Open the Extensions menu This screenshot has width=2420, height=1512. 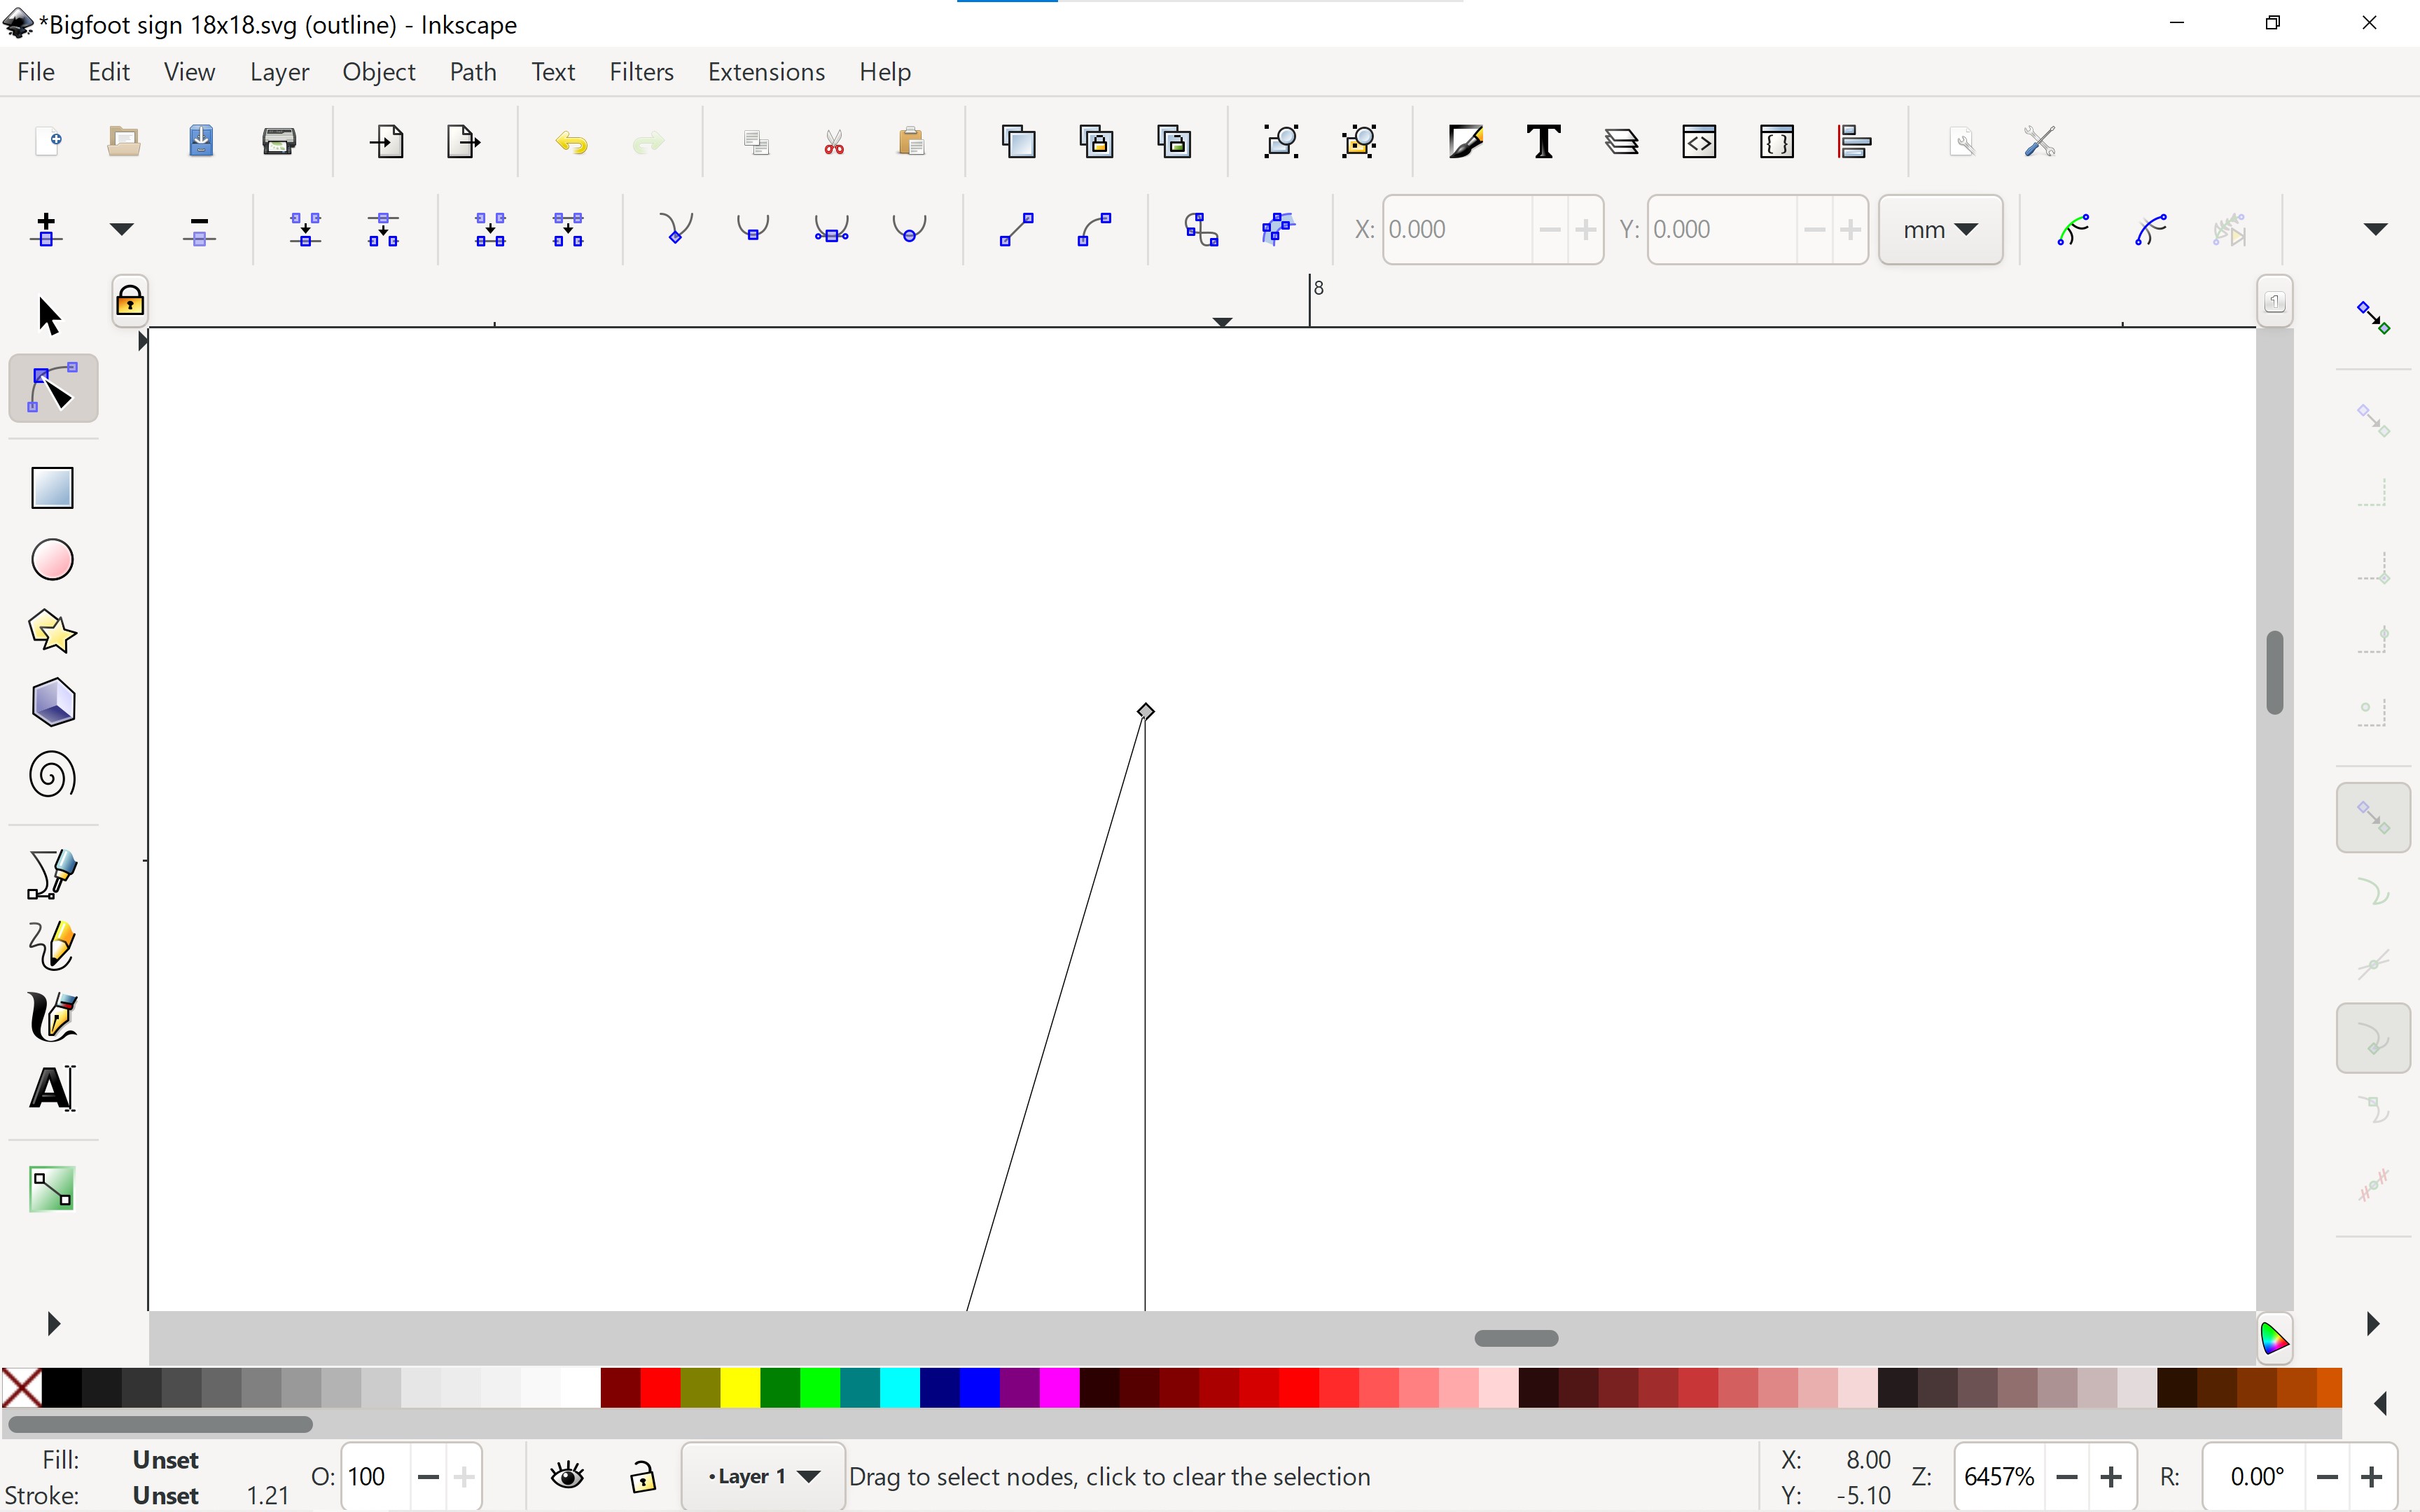[767, 72]
